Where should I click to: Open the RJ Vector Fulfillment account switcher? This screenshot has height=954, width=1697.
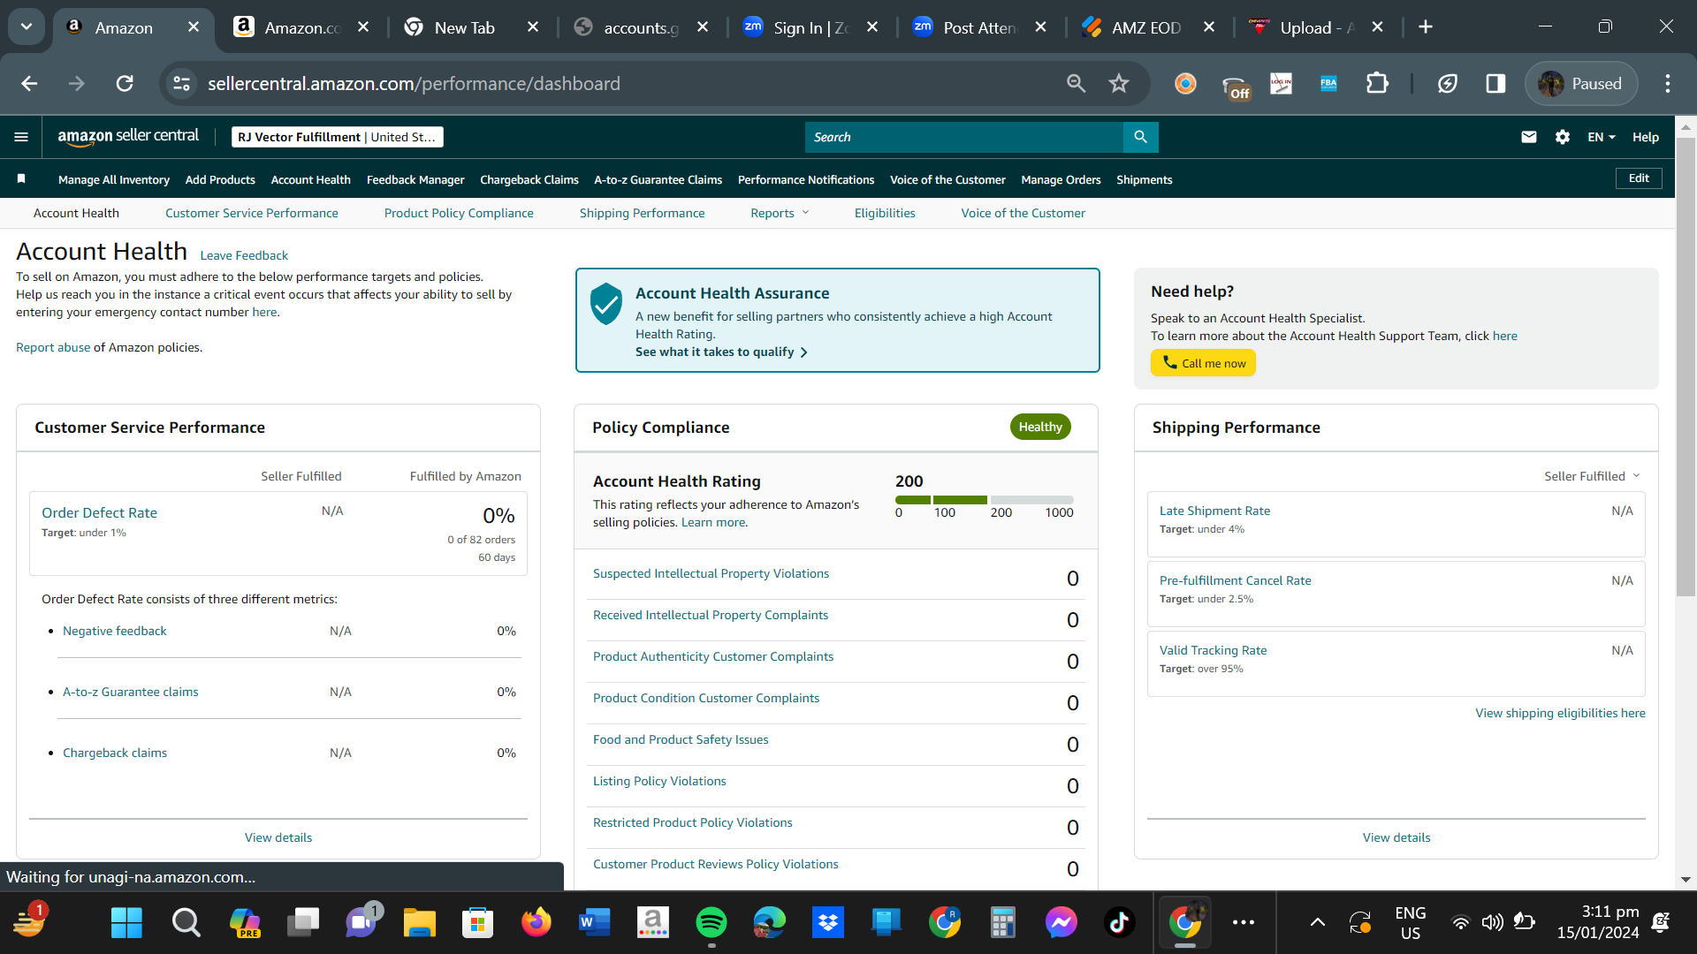pos(337,137)
